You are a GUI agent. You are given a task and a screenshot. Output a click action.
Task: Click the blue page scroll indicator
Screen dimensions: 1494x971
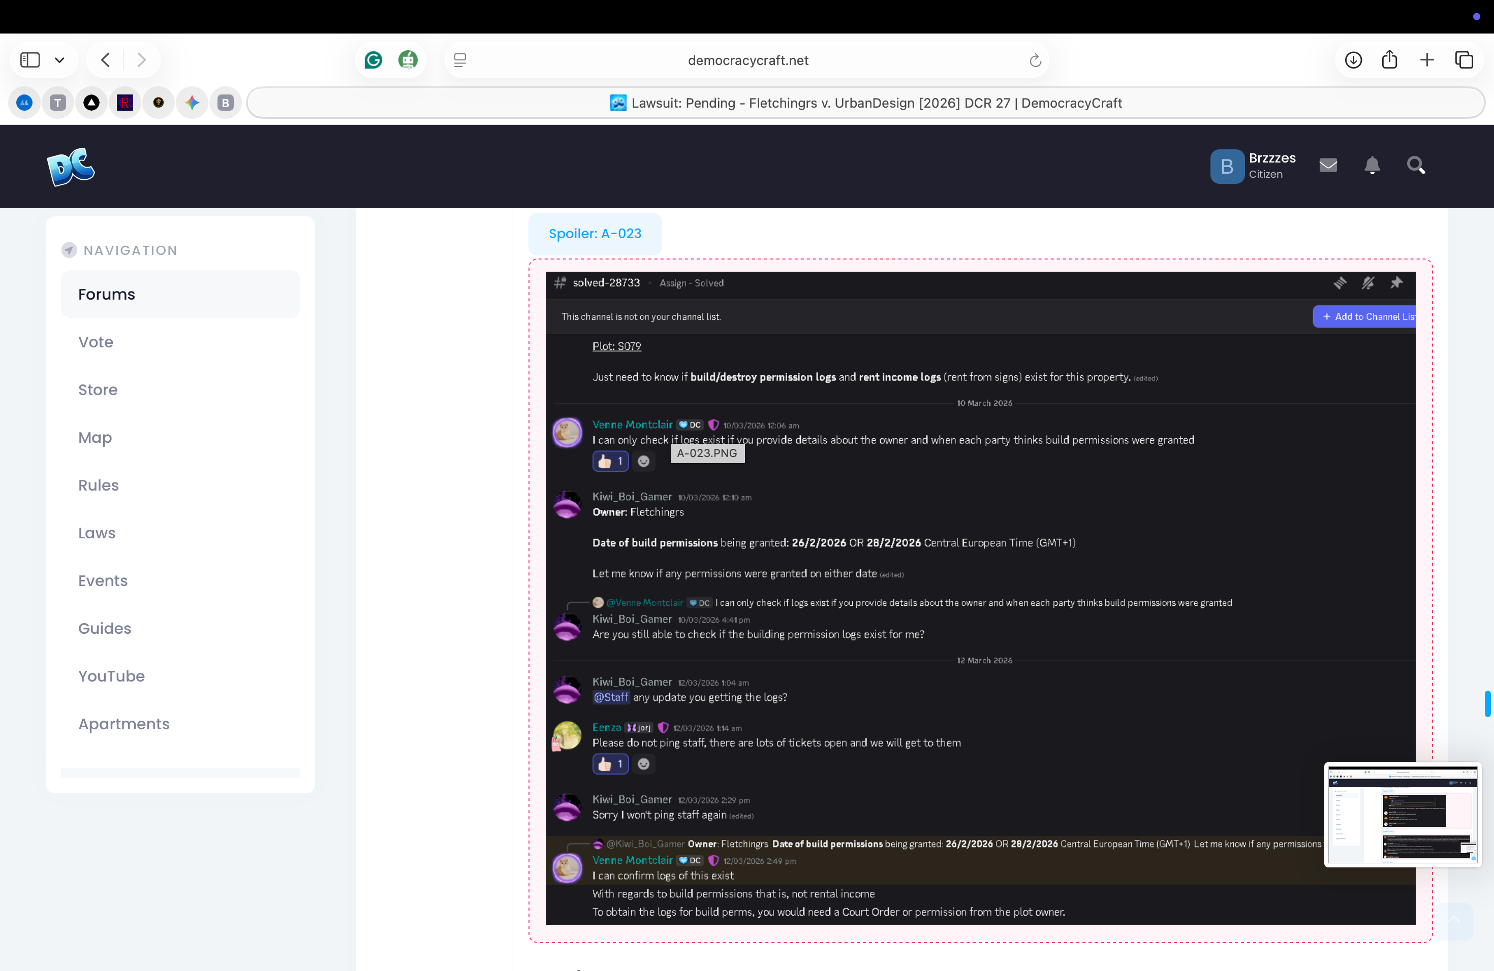[x=1487, y=703]
